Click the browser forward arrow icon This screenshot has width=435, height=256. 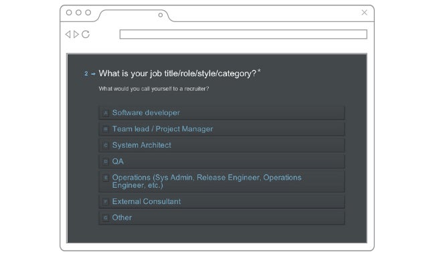[x=76, y=34]
